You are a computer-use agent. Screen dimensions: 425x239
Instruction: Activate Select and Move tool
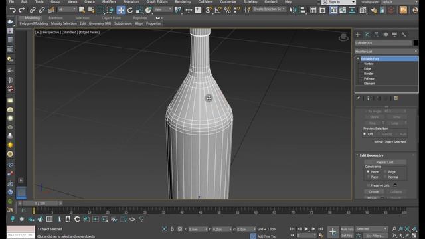[121, 11]
